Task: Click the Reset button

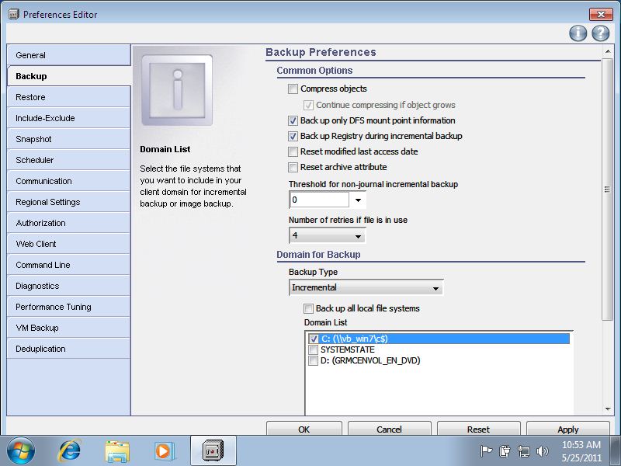Action: click(478, 429)
